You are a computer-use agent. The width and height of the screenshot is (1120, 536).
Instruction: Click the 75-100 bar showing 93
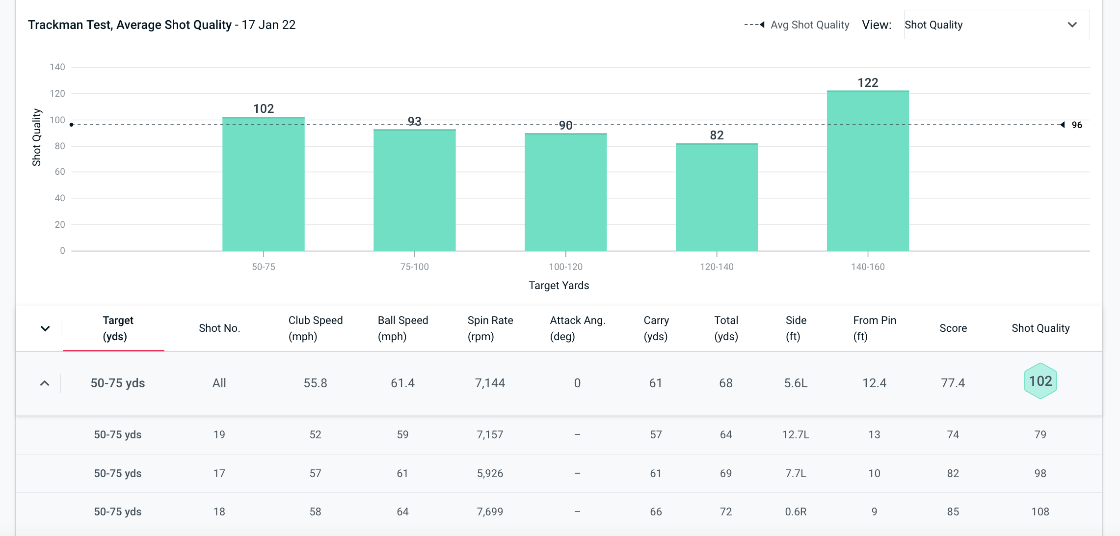pos(414,190)
